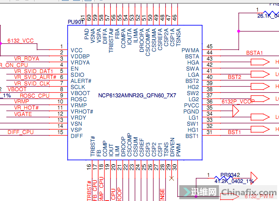Click the HG1 pin name
Screen dimensions: 279x201
(193, 130)
